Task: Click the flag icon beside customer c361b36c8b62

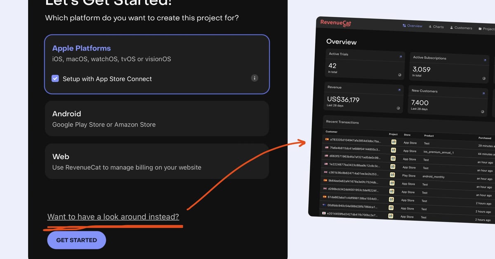Action: tap(325, 172)
